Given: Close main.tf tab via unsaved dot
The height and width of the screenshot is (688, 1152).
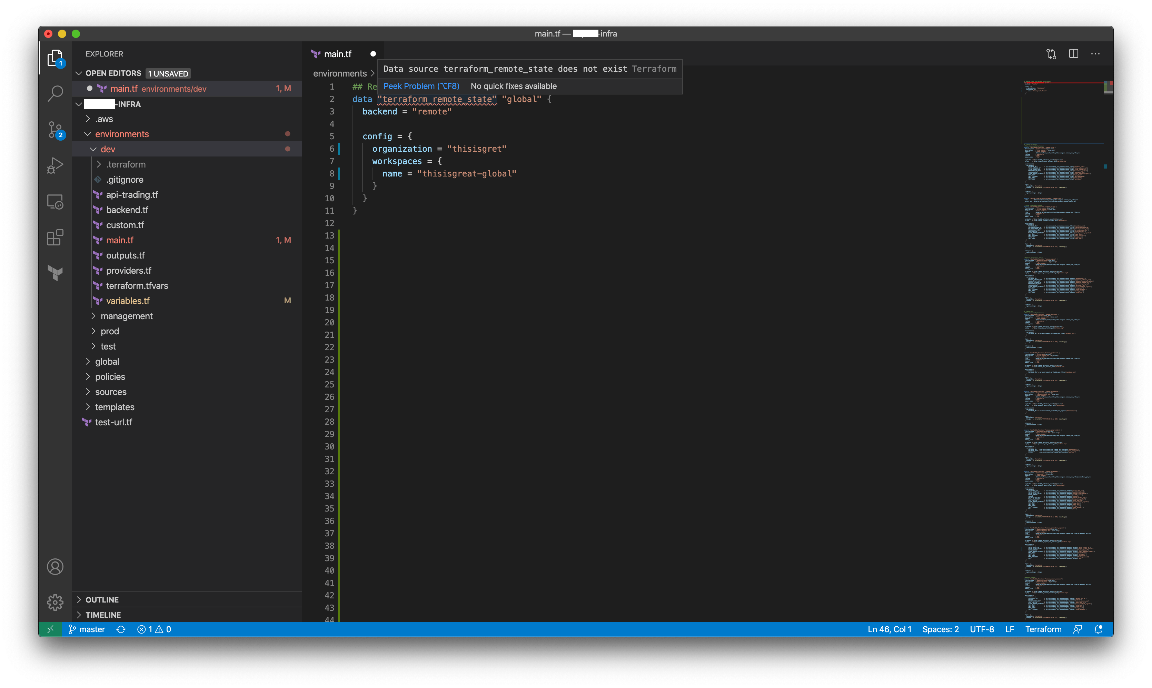Looking at the screenshot, I should 373,54.
